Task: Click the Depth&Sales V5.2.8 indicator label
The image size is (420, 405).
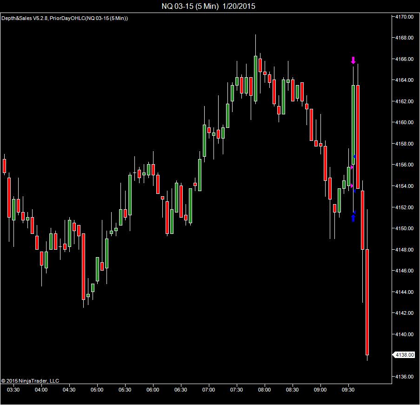Action: click(x=25, y=18)
